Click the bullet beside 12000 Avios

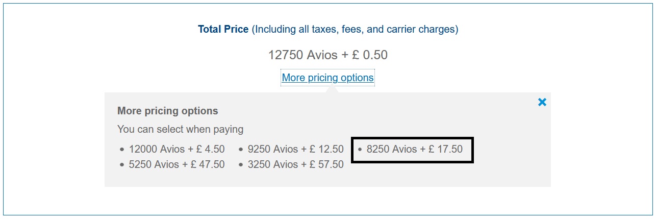[122, 150]
